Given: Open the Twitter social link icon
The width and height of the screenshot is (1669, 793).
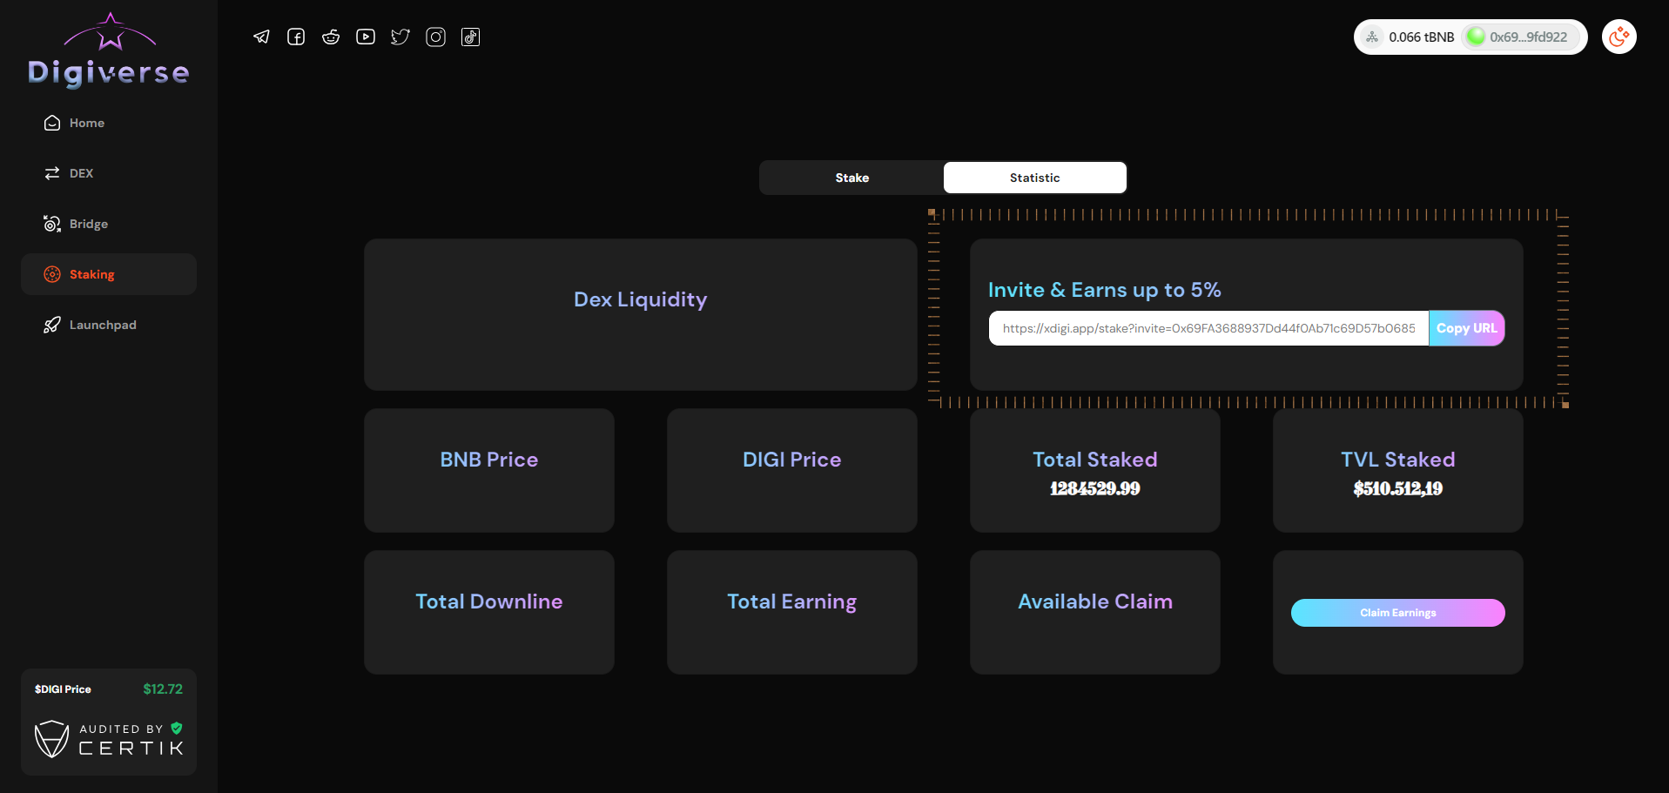Looking at the screenshot, I should [x=400, y=37].
